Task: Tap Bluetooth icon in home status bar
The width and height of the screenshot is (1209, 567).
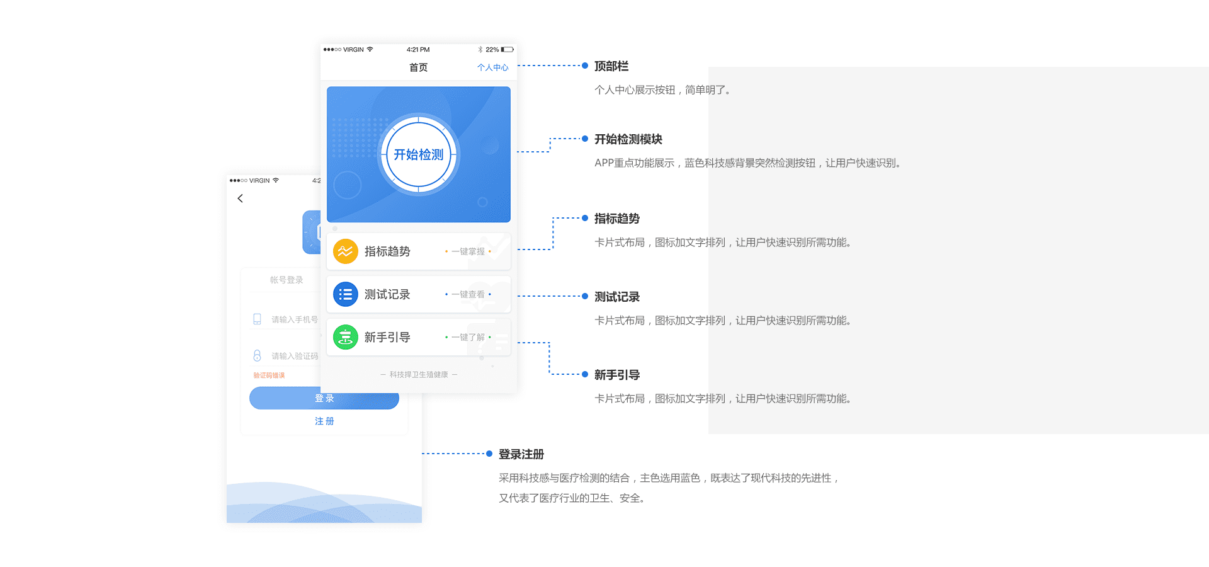Action: pos(480,49)
